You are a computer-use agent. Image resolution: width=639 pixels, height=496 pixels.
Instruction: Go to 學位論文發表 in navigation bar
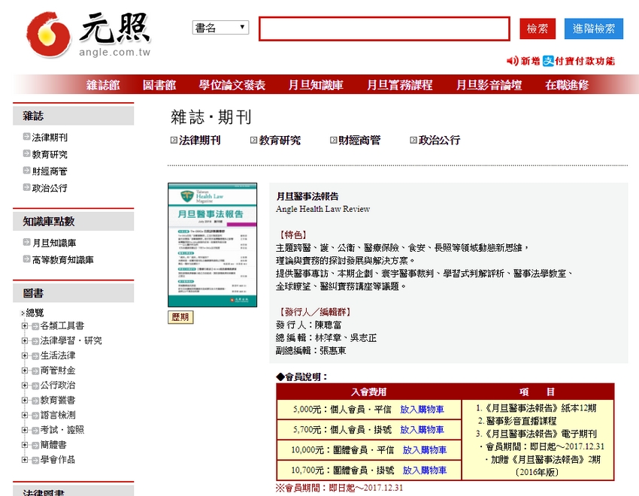(x=232, y=85)
